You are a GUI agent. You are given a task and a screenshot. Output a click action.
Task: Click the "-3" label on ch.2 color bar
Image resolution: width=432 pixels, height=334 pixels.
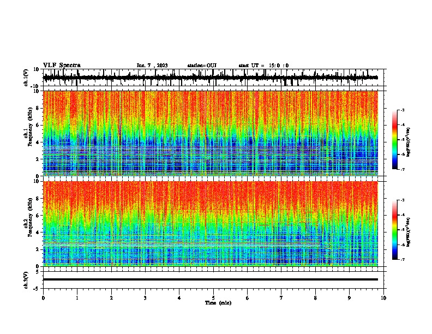[403, 200]
